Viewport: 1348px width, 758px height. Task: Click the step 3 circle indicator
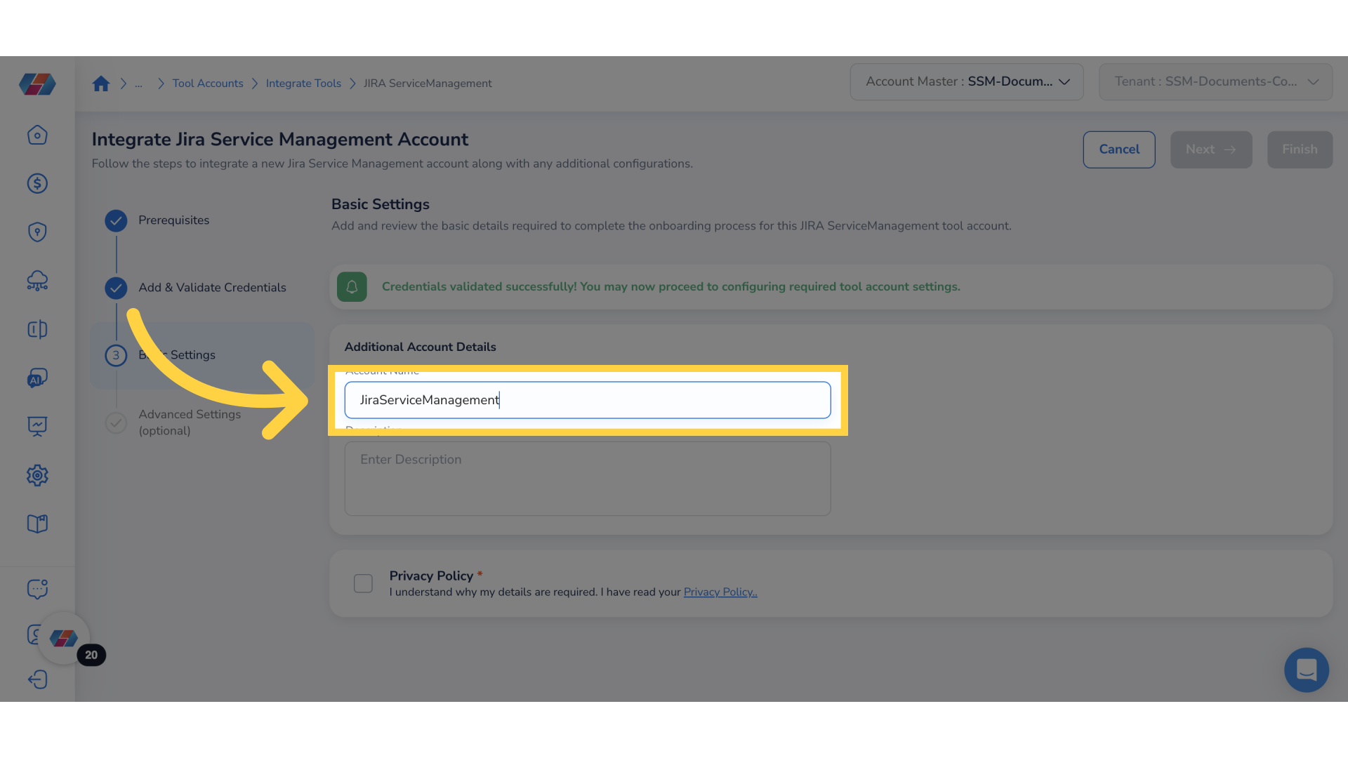116,355
